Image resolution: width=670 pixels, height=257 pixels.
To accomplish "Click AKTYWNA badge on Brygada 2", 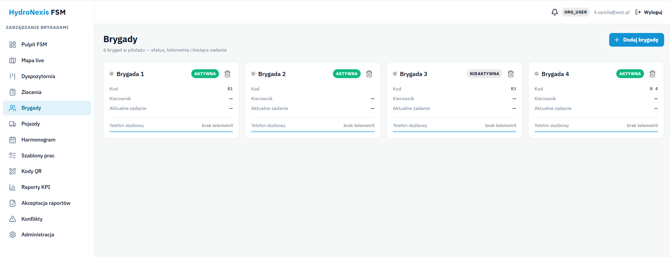I will pyautogui.click(x=347, y=74).
